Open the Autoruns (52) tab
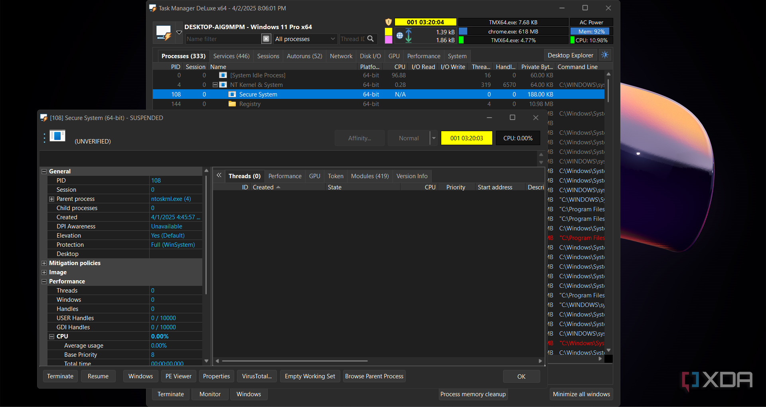Screen dimensions: 766x407 coord(304,56)
